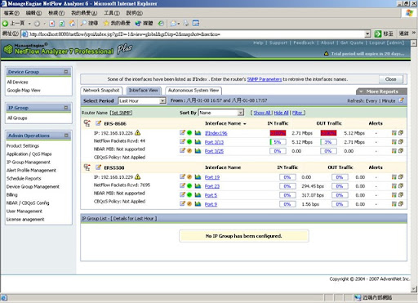Toggle the orange status icon for Port 9

point(189,204)
